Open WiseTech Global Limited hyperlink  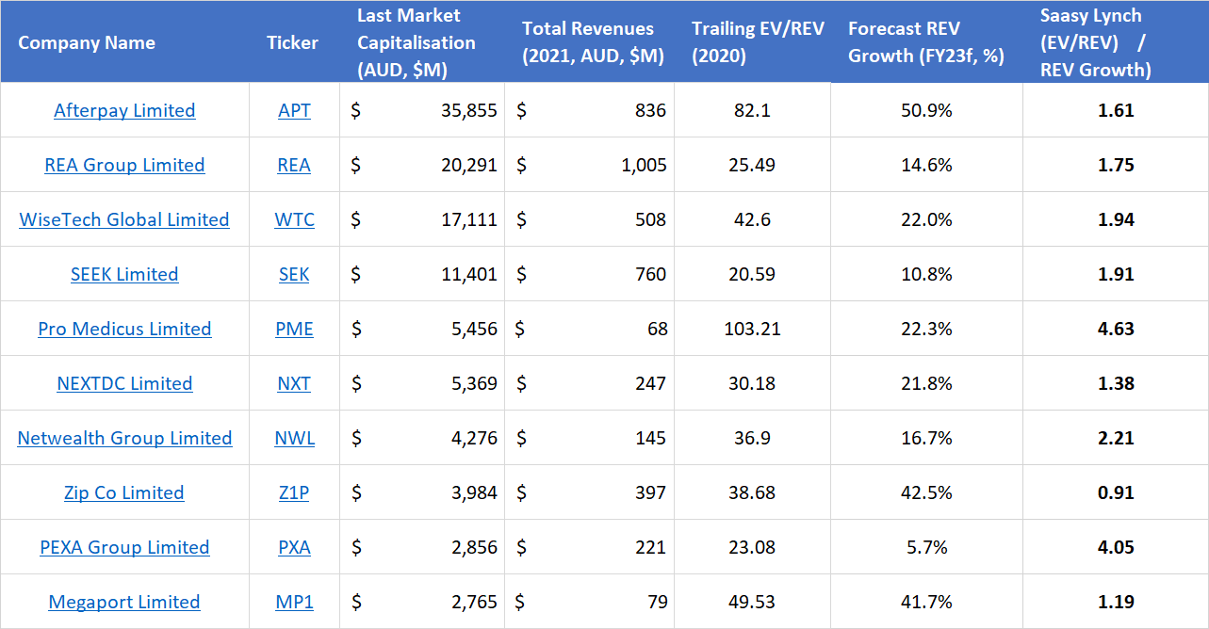click(124, 219)
